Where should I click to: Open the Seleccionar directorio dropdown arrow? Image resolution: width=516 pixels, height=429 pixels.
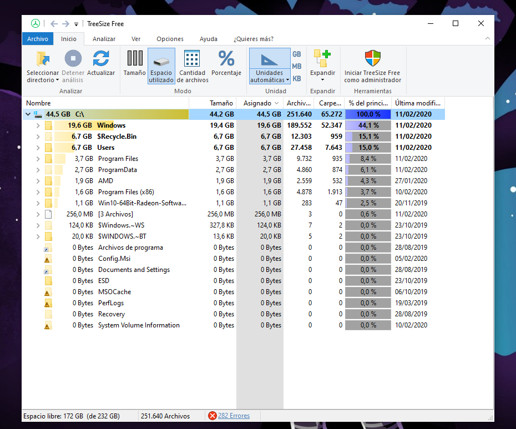(57, 80)
